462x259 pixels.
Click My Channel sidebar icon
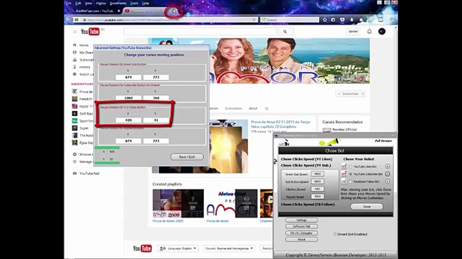coord(75,53)
